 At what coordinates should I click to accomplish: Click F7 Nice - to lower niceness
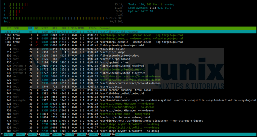[80, 134]
